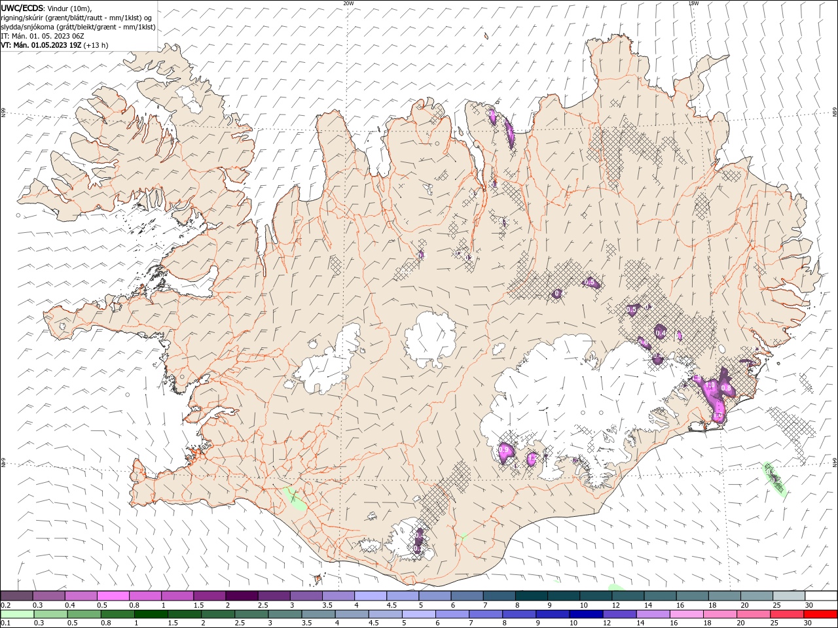
Task: Click the 15W longitude label at top
Action: (693, 3)
